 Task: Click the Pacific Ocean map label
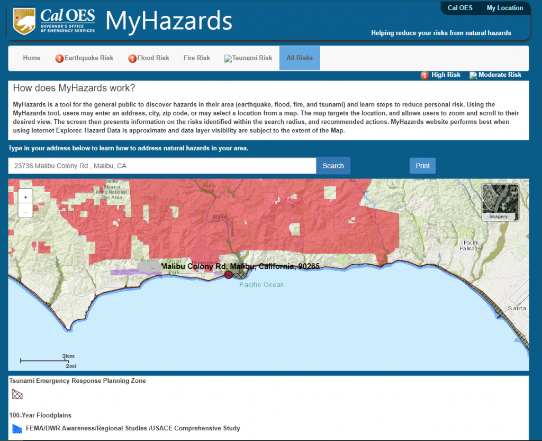click(x=261, y=285)
